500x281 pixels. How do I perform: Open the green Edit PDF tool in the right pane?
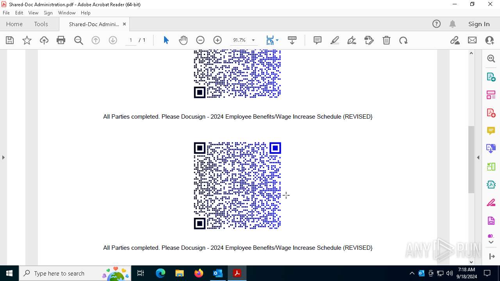[x=491, y=167]
